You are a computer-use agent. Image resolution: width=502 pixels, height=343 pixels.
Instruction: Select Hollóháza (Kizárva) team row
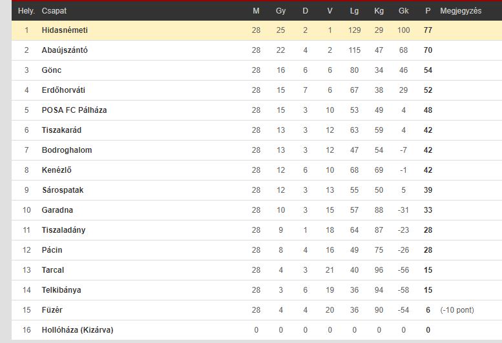[x=256, y=330]
